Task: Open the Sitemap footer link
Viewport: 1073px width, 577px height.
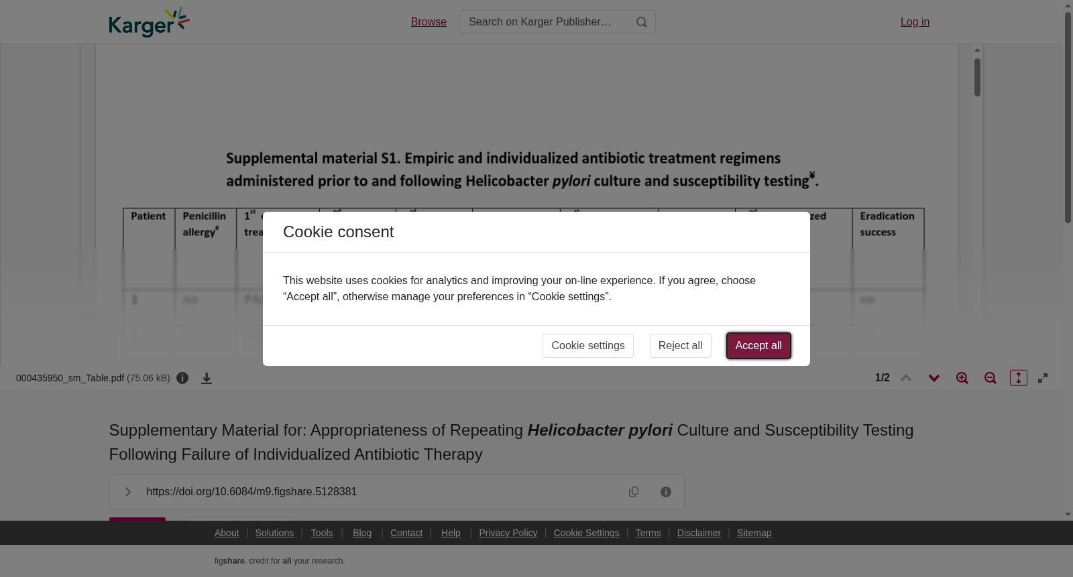Action: (754, 533)
